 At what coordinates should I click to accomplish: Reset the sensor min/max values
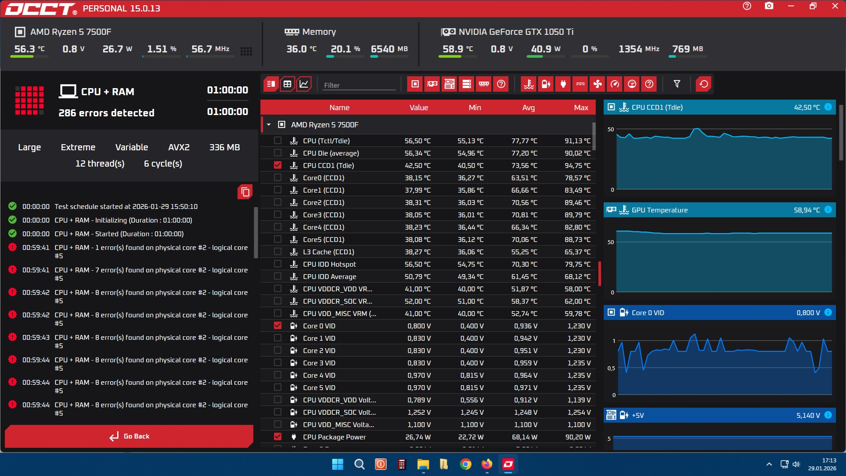[x=704, y=84]
